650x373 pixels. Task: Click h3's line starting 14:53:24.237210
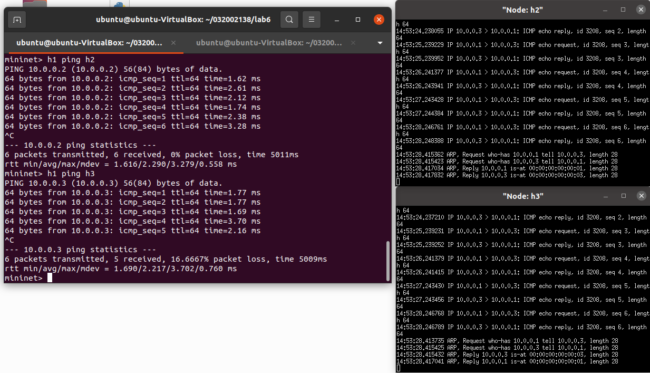pos(522,217)
